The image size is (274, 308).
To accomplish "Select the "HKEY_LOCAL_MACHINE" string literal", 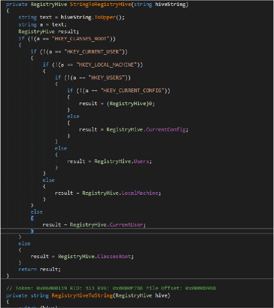I will tap(107, 65).
